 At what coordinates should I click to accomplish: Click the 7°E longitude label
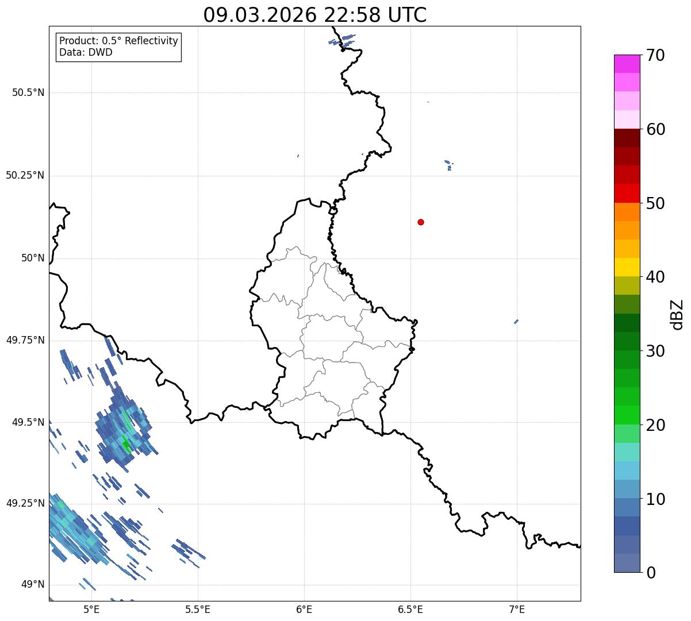pos(517,609)
